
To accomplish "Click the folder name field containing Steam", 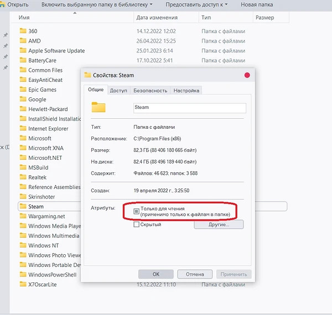I will [x=189, y=108].
